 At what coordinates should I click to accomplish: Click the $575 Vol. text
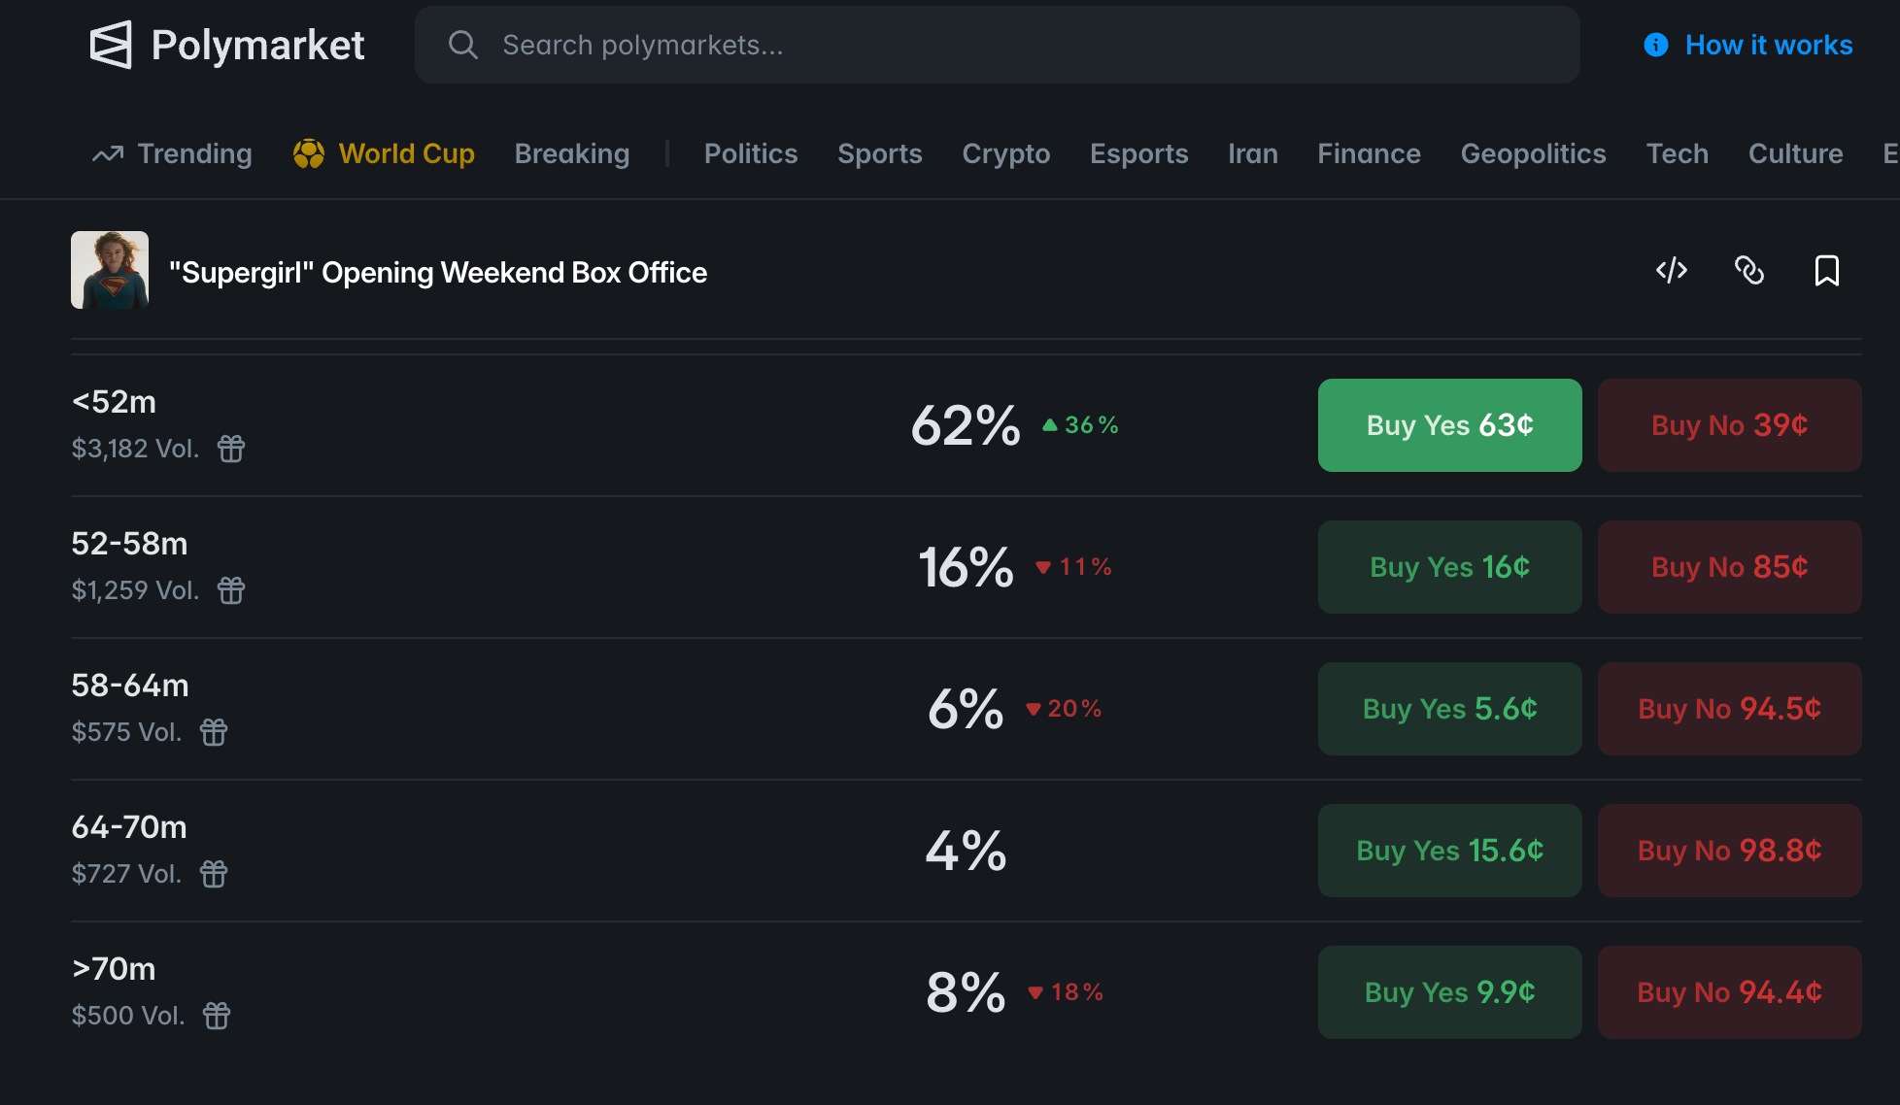(126, 732)
